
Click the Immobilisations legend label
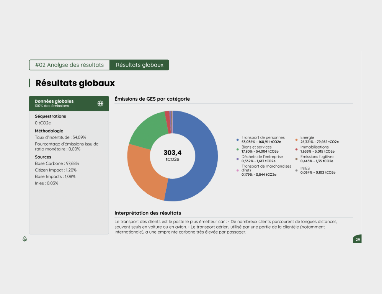314,147
